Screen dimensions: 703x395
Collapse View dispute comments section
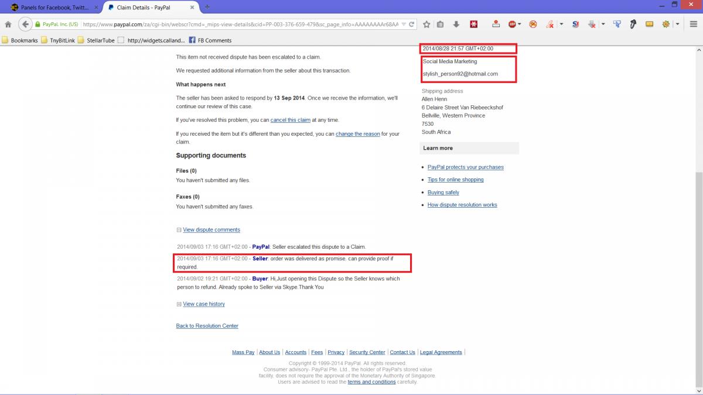tap(179, 230)
